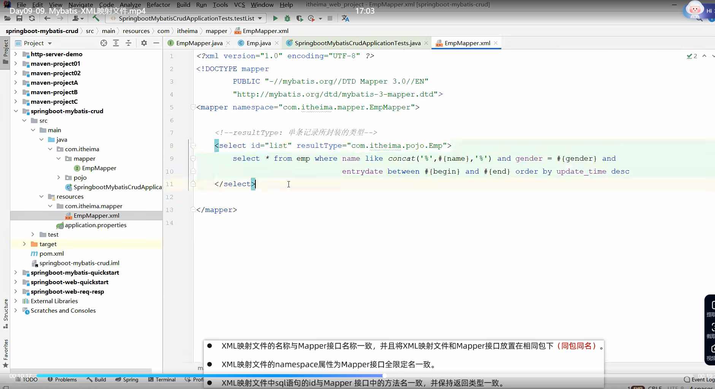This screenshot has width=715, height=389.
Task: Open Project panel settings gear
Action: [x=144, y=43]
